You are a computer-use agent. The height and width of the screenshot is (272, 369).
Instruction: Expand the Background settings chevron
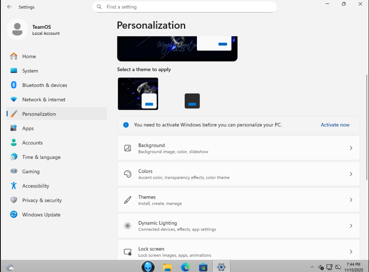351,148
